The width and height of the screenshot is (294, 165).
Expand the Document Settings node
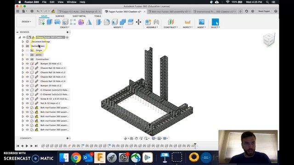click(x=23, y=42)
